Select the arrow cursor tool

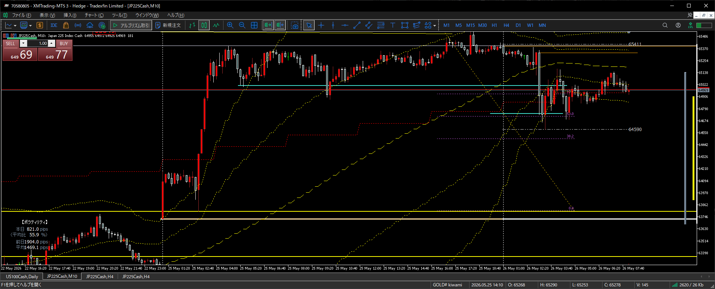pyautogui.click(x=309, y=25)
